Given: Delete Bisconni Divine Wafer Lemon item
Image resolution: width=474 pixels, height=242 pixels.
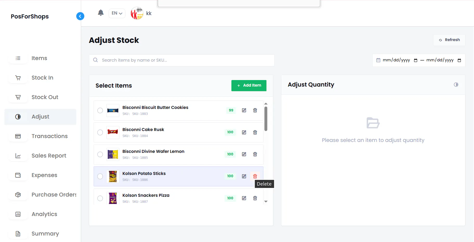Looking at the screenshot, I should pos(255,154).
